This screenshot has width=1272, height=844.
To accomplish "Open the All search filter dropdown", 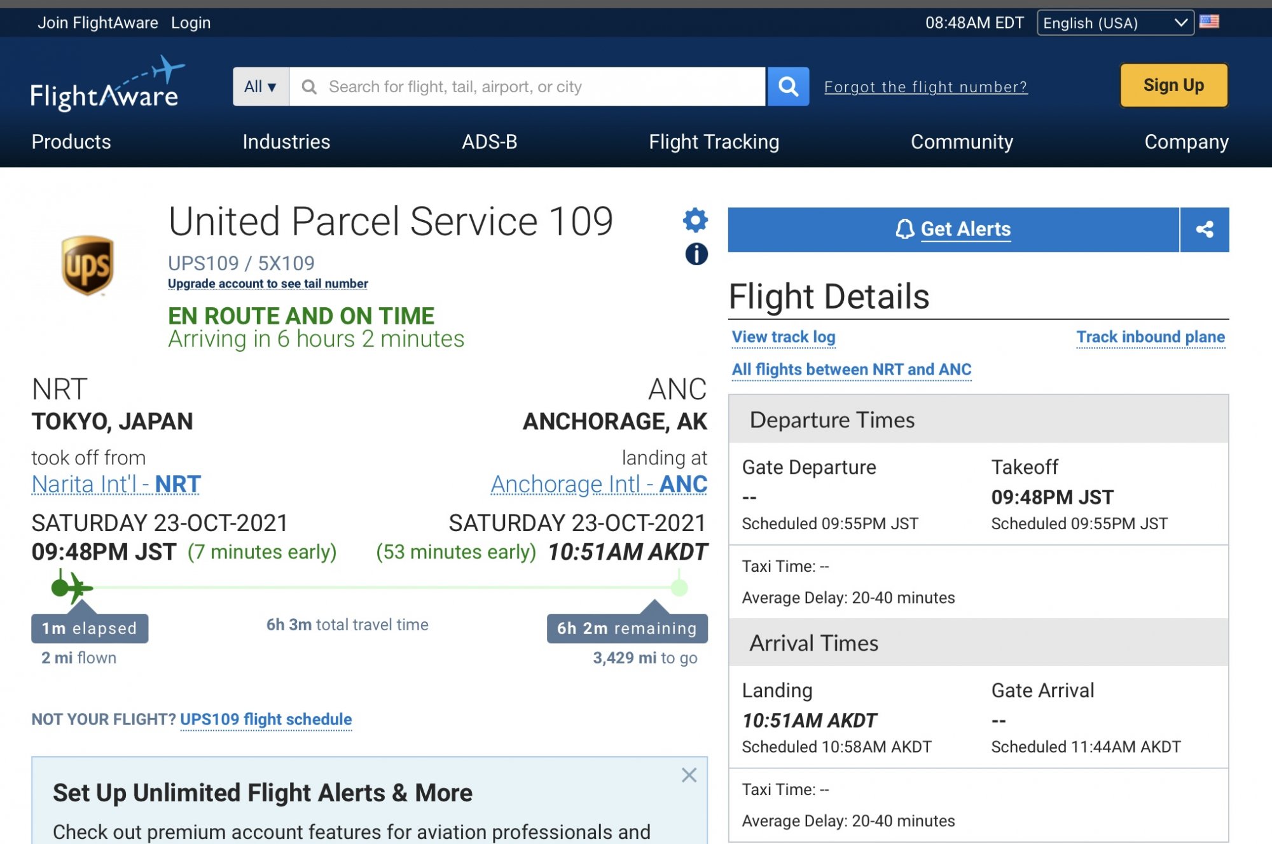I will coord(261,86).
